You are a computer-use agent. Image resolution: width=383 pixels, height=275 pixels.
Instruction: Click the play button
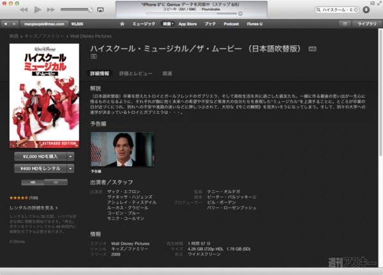[38, 10]
